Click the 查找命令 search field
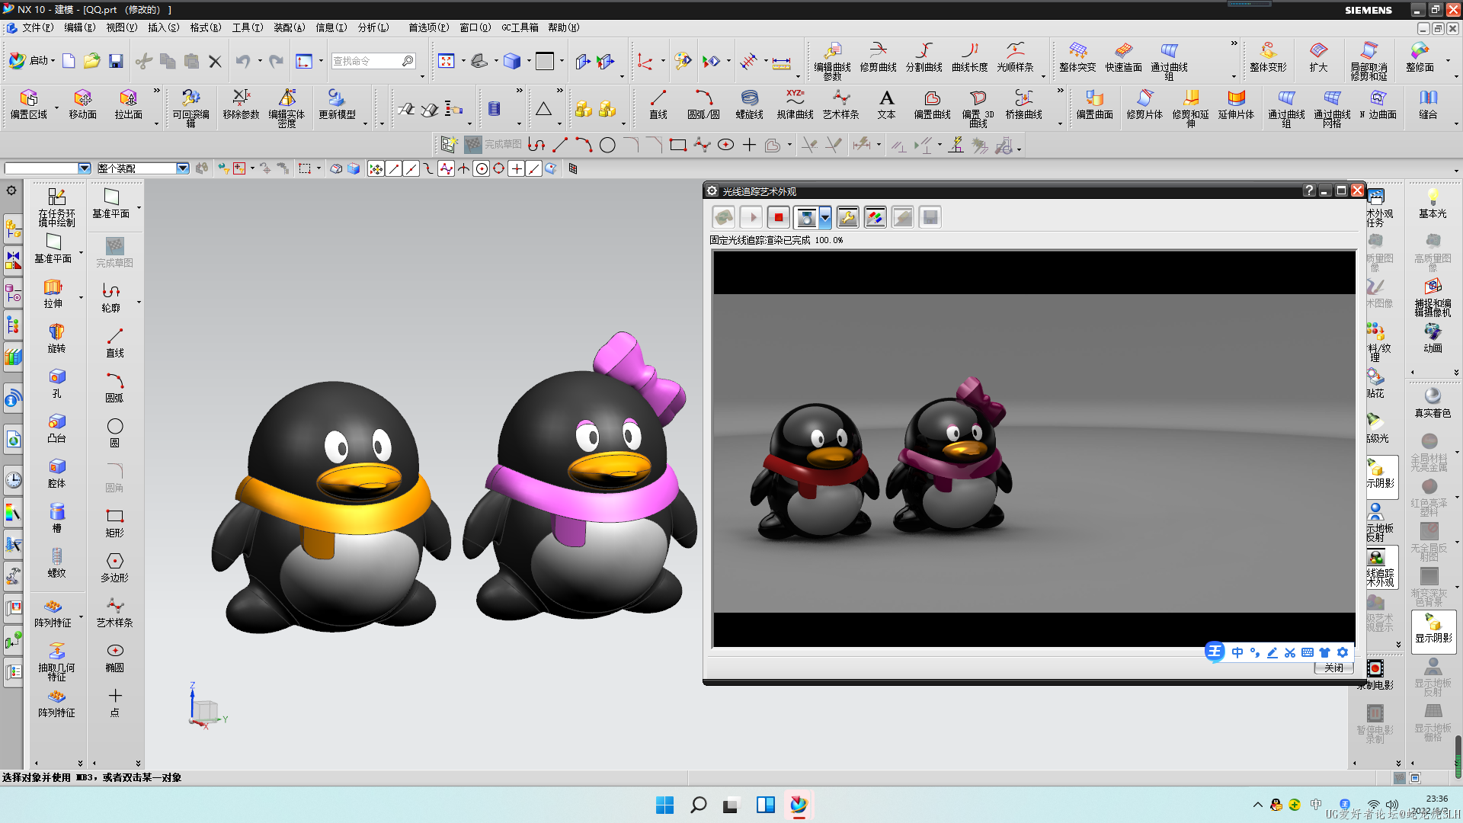The height and width of the screenshot is (823, 1463). (373, 61)
